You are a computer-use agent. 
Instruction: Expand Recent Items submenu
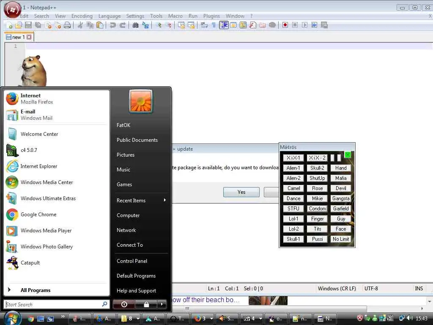[x=141, y=200]
